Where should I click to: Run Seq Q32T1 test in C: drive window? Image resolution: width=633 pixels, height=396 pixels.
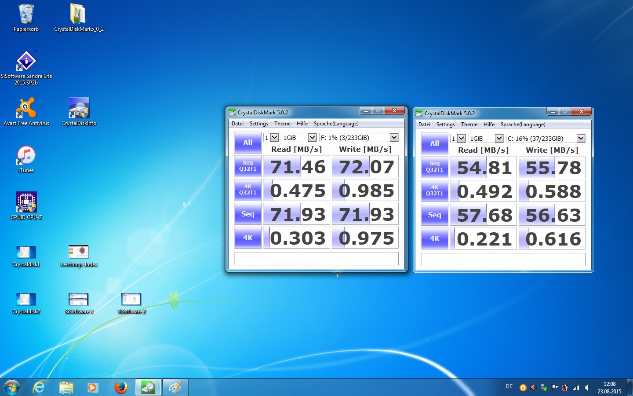click(x=435, y=167)
